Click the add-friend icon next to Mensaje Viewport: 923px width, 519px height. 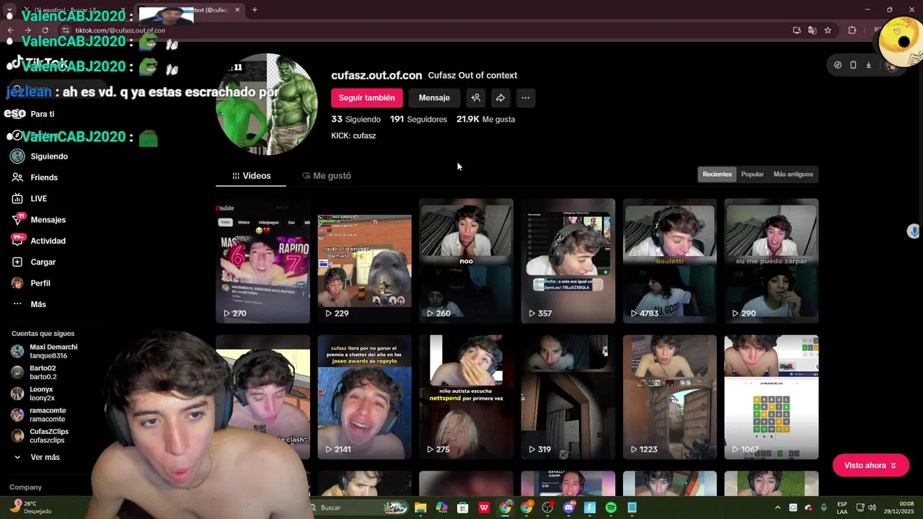click(475, 98)
